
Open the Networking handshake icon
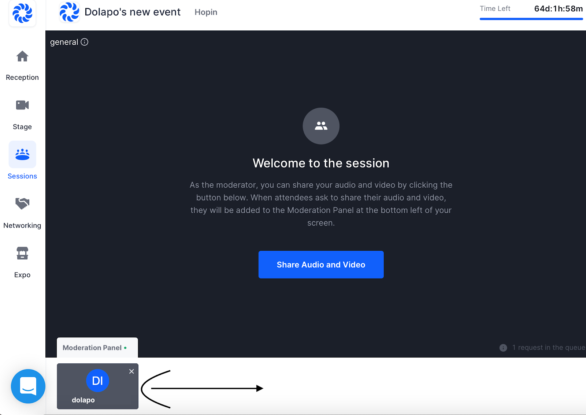click(22, 203)
